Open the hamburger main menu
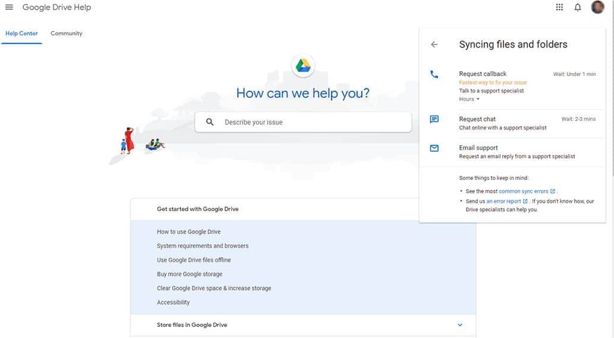Viewport: 614px width, 338px height. pyautogui.click(x=9, y=7)
